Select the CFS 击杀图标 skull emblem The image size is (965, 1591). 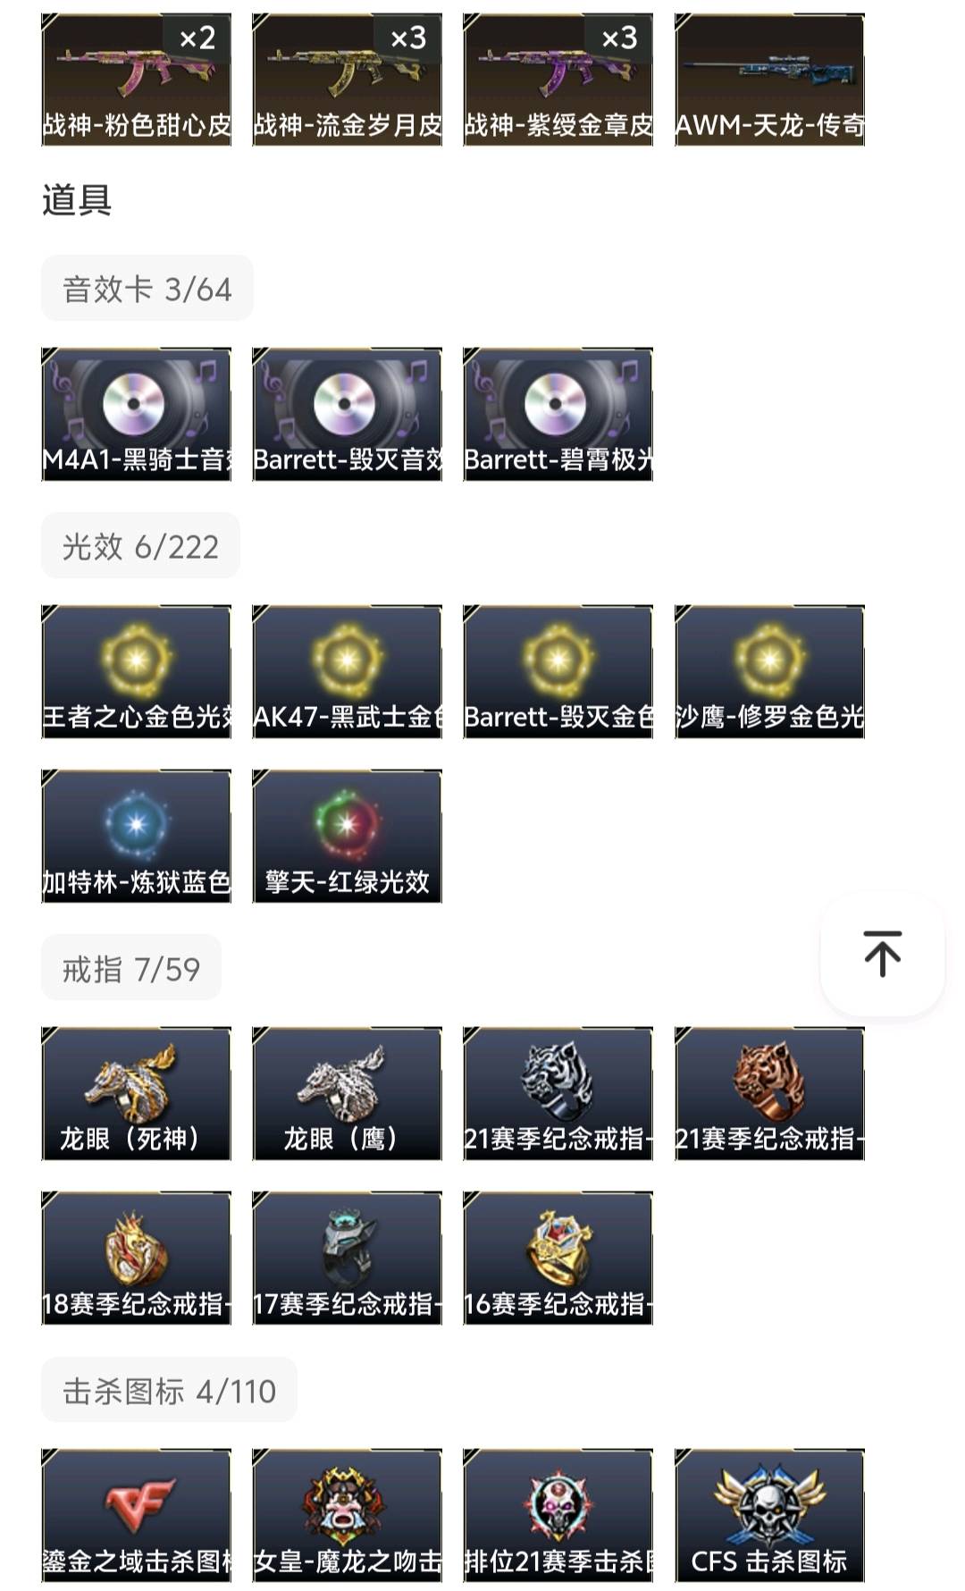769,1516
